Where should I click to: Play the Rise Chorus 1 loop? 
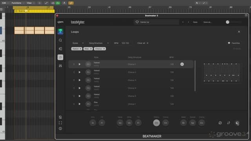tap(80, 104)
